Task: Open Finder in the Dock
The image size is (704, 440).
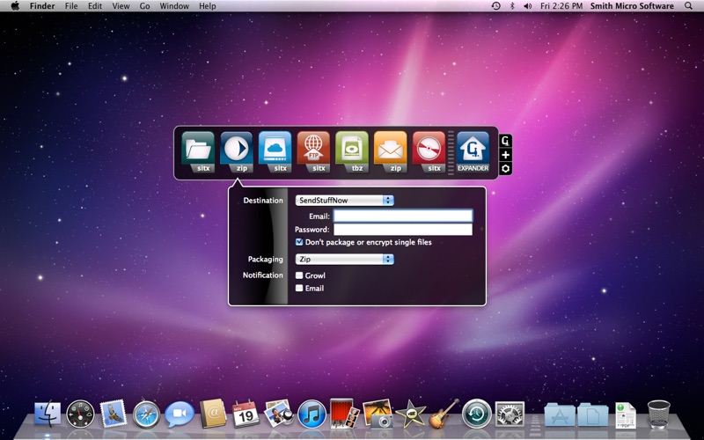Action: click(48, 414)
